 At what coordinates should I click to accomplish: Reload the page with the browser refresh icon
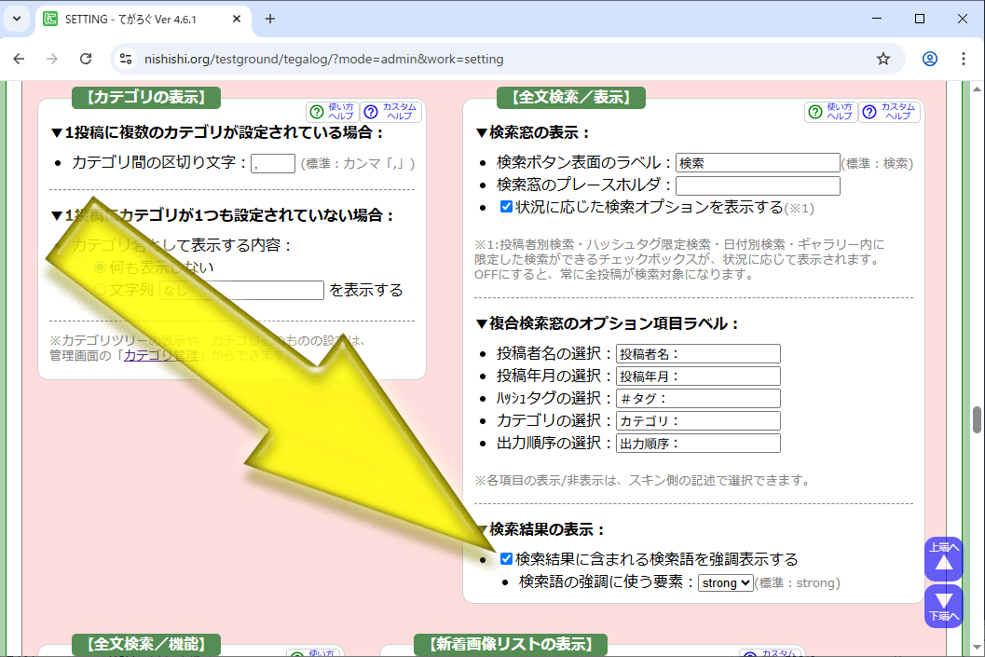click(x=86, y=59)
